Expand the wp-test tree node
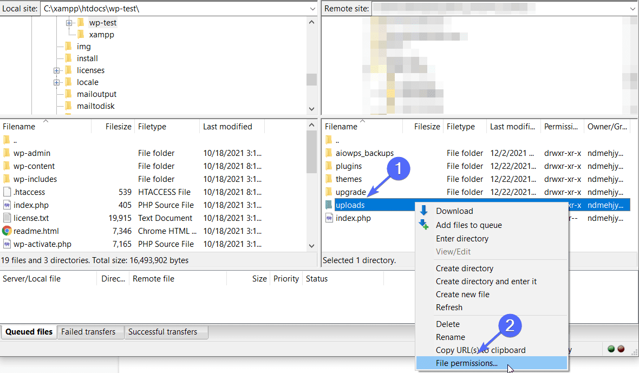The image size is (639, 373). coord(69,22)
